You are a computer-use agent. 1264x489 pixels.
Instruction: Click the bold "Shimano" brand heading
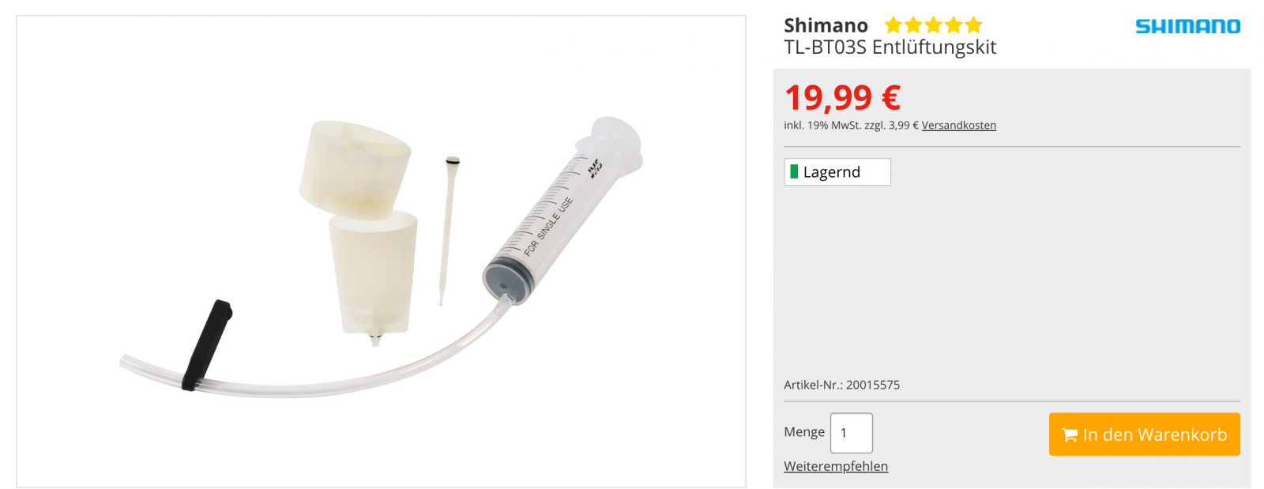pos(826,25)
